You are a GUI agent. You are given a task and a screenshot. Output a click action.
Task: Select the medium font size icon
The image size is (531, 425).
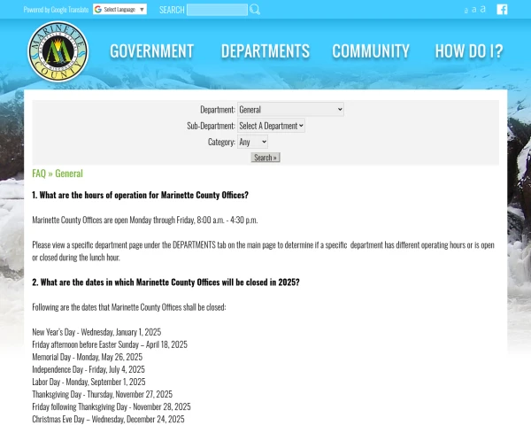point(473,10)
